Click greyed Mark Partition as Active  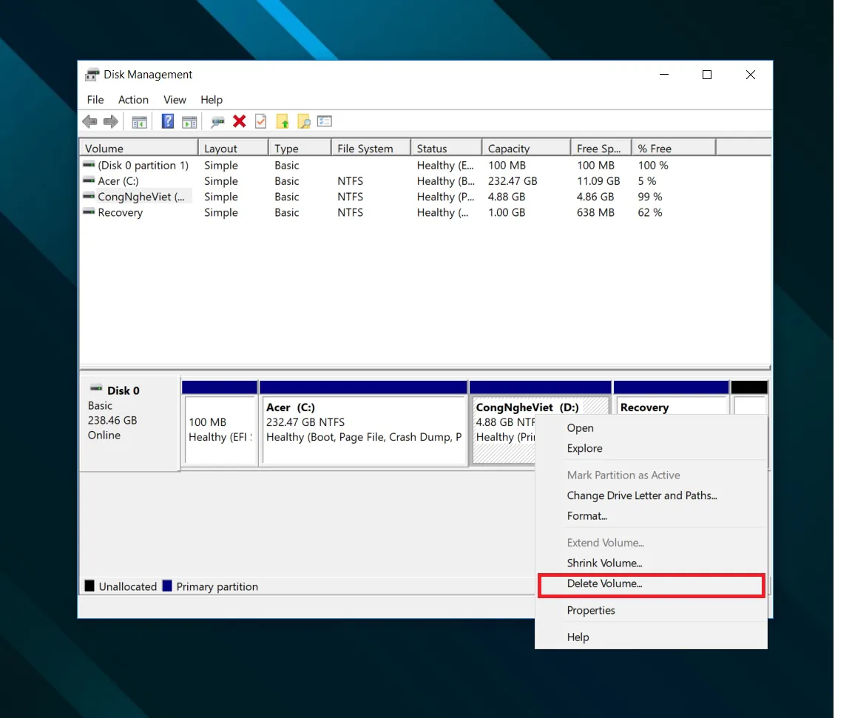[651, 475]
